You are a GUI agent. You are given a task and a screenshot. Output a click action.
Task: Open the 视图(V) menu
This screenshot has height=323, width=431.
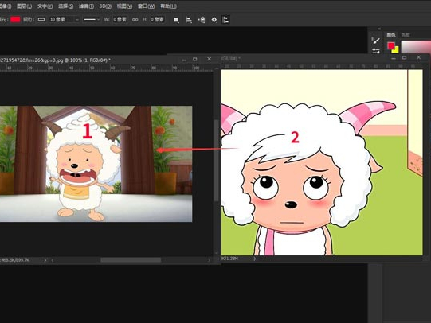124,6
